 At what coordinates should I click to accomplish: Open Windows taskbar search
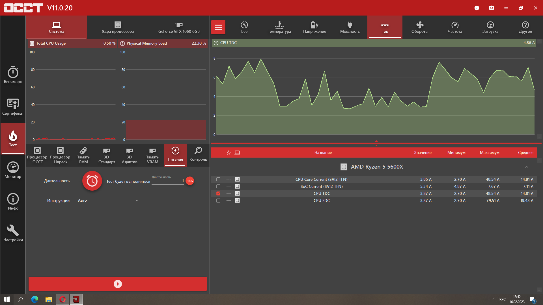20,299
